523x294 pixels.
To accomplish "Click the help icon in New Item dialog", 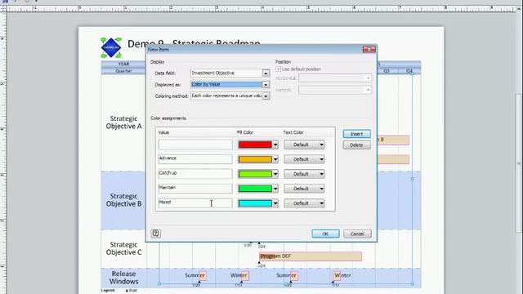I will click(156, 234).
